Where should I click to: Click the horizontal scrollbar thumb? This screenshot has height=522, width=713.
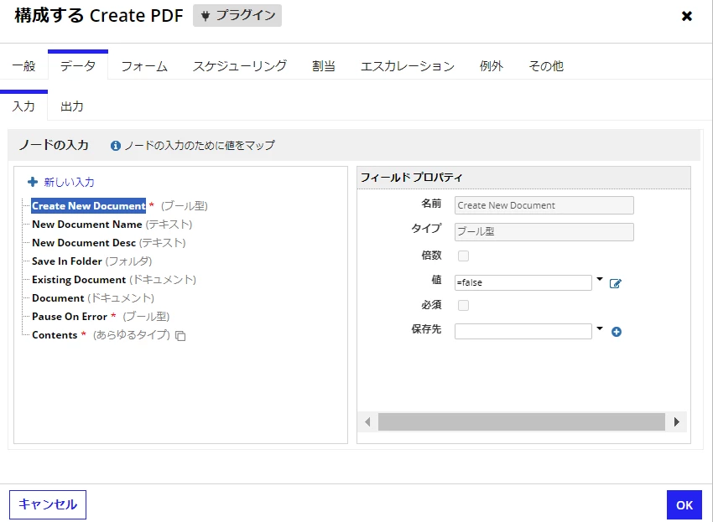[522, 422]
